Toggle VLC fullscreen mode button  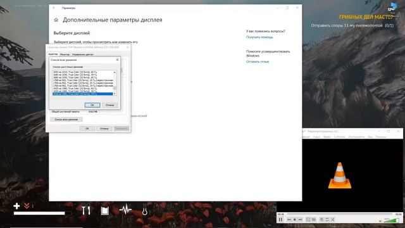[x=308, y=220]
